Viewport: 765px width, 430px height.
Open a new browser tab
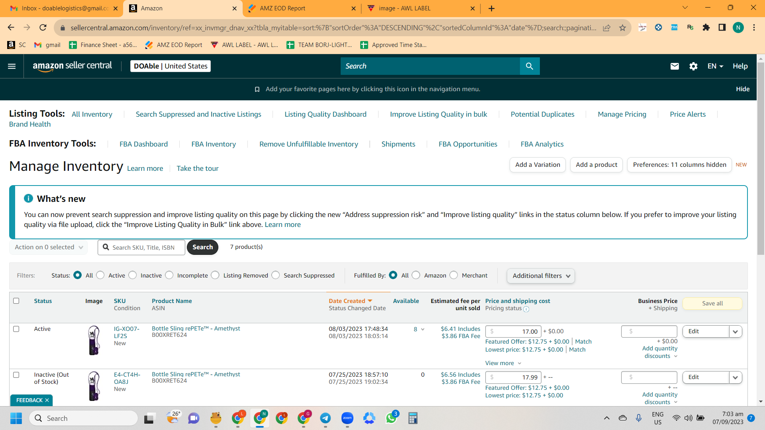[x=492, y=8]
